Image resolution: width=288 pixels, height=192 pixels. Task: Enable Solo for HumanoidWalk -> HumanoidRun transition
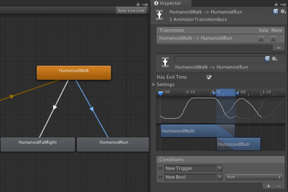[x=261, y=38]
